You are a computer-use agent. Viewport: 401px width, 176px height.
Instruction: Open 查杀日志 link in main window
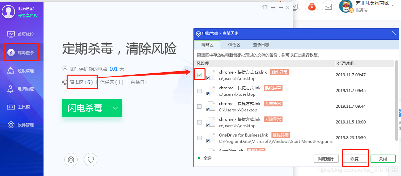point(140,82)
